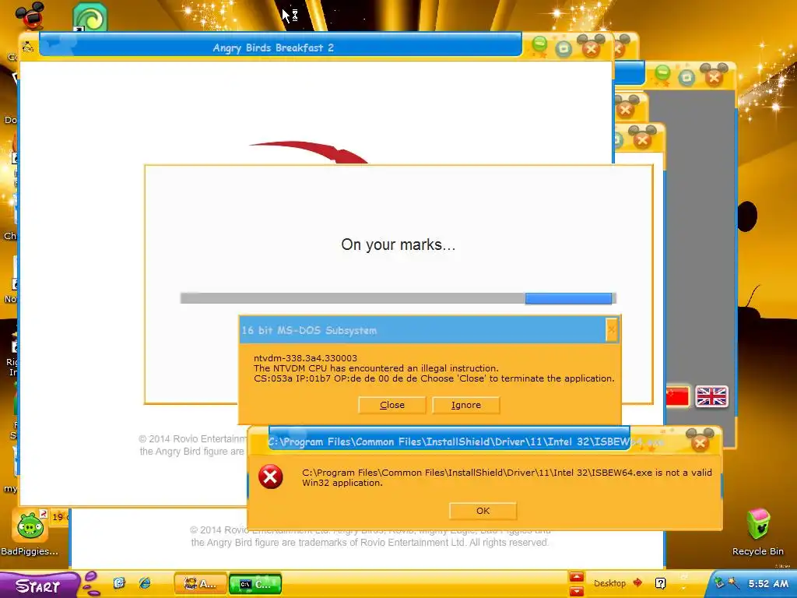Click Close in the NTVDM error dialog
The image size is (797, 598).
(x=392, y=405)
